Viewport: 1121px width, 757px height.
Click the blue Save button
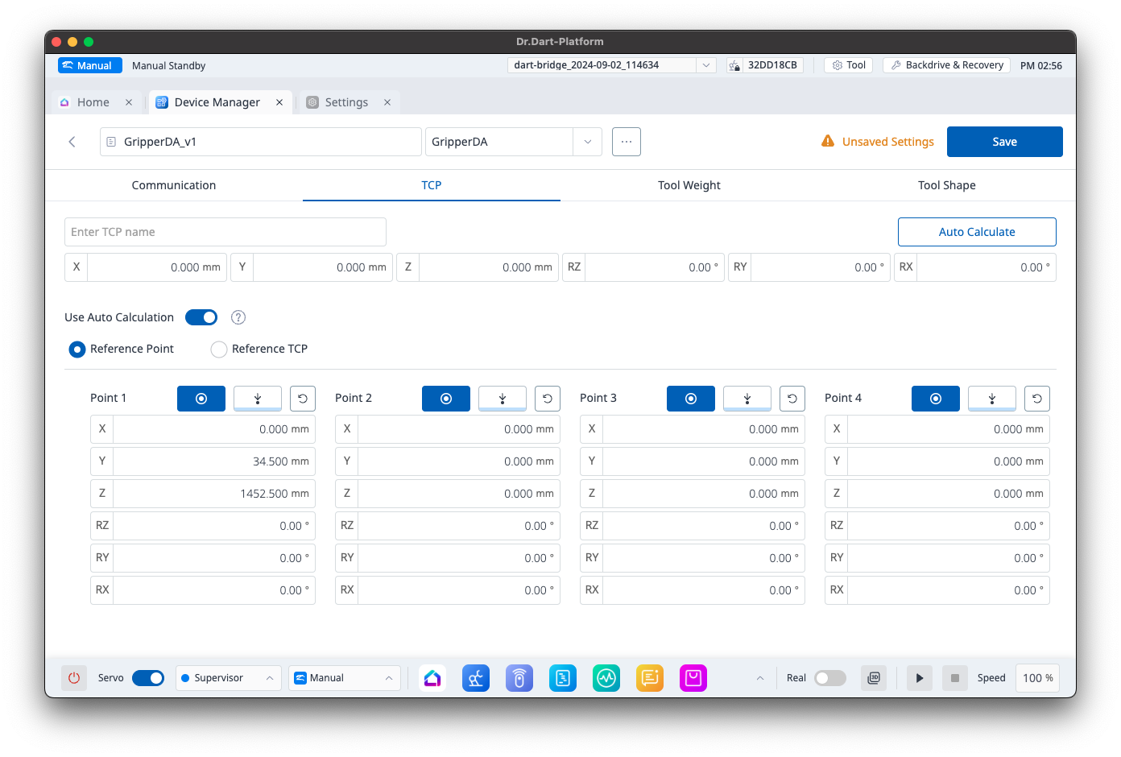tap(1004, 142)
